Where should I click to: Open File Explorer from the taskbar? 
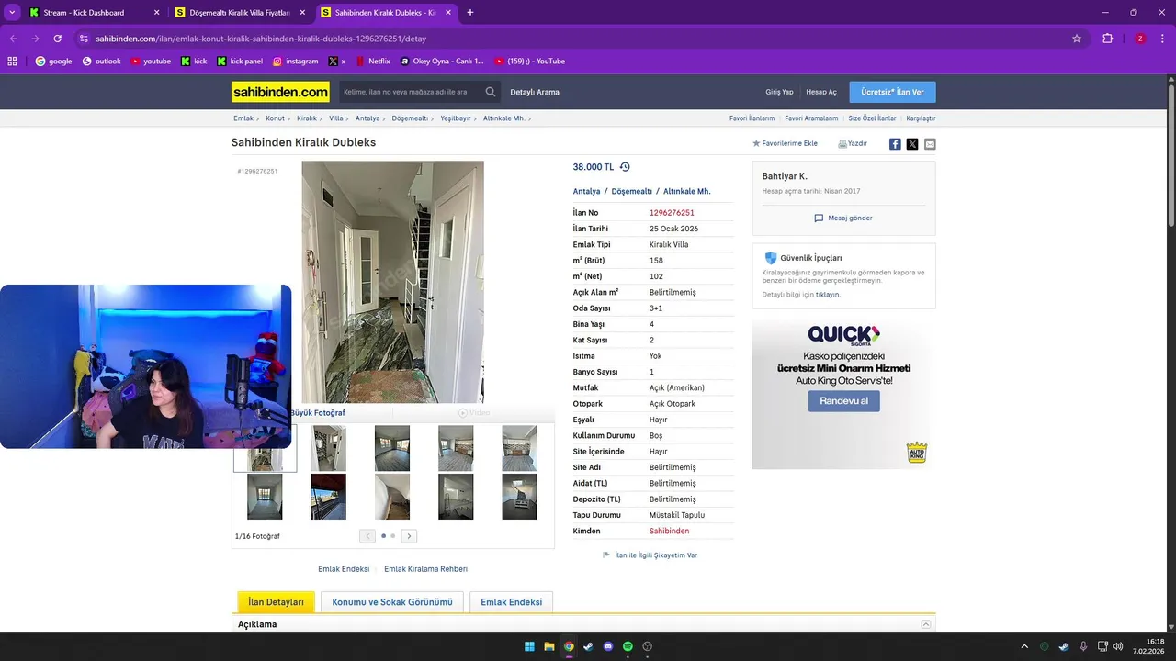(x=549, y=646)
